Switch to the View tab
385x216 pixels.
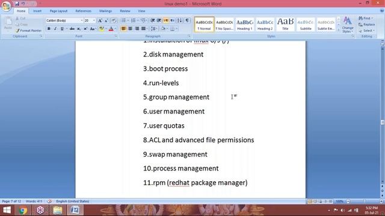[x=141, y=11]
